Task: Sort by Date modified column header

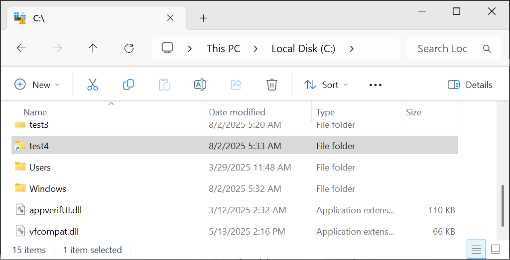Action: (237, 112)
